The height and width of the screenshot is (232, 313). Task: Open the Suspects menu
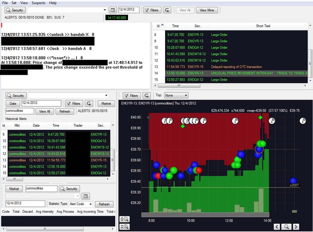(x=38, y=3)
